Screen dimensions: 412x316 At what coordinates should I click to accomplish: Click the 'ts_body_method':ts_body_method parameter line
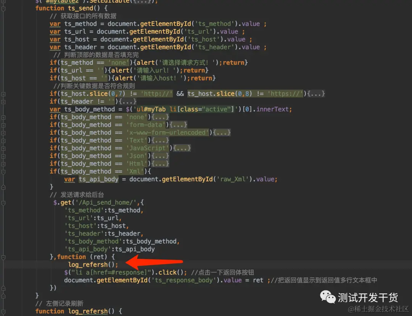[122, 241]
